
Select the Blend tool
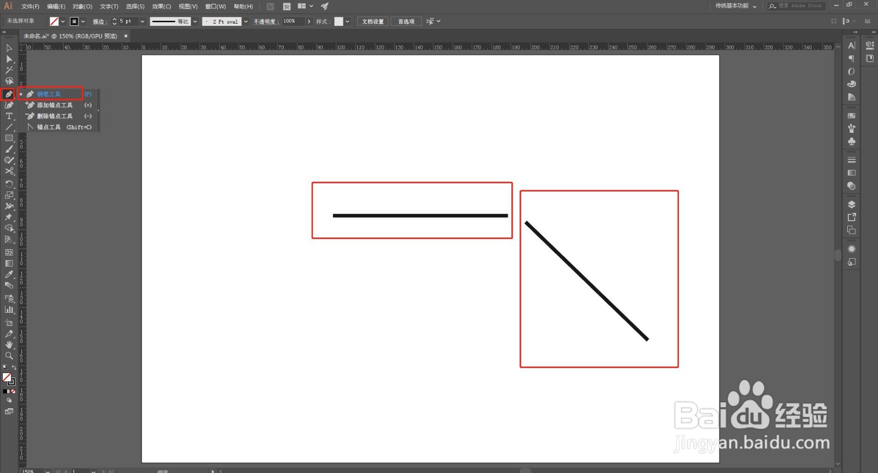[9, 285]
